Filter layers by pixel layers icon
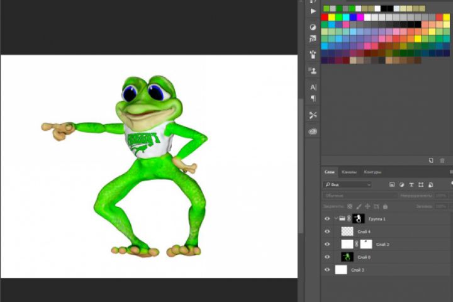The image size is (453, 302). tap(392, 185)
